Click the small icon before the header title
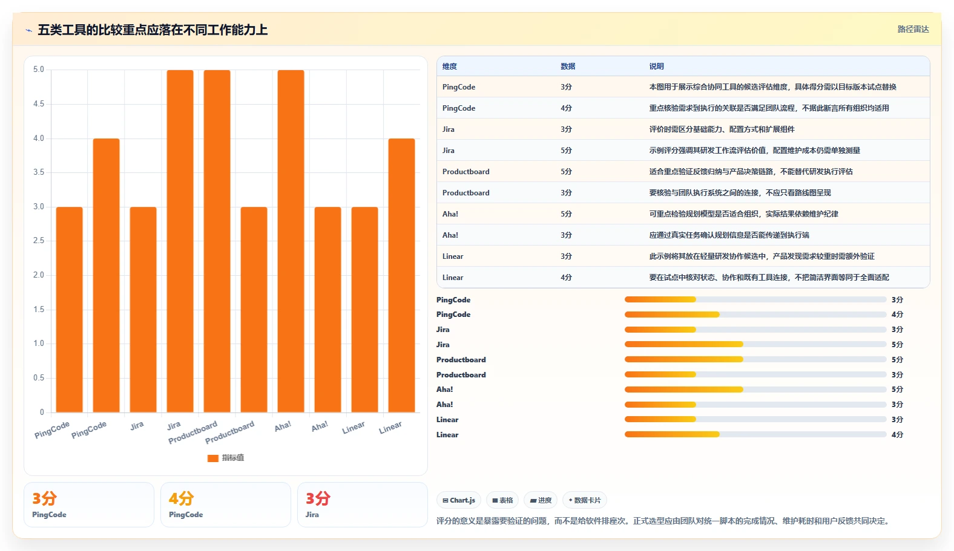Image resolution: width=954 pixels, height=551 pixels. click(x=28, y=30)
